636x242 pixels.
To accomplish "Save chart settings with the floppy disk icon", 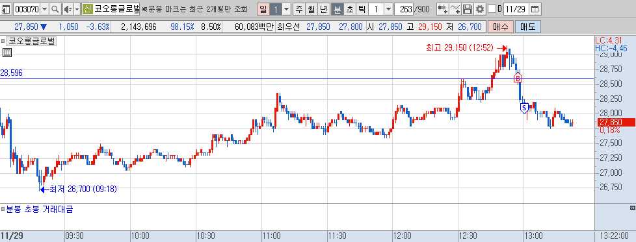I will [468, 8].
